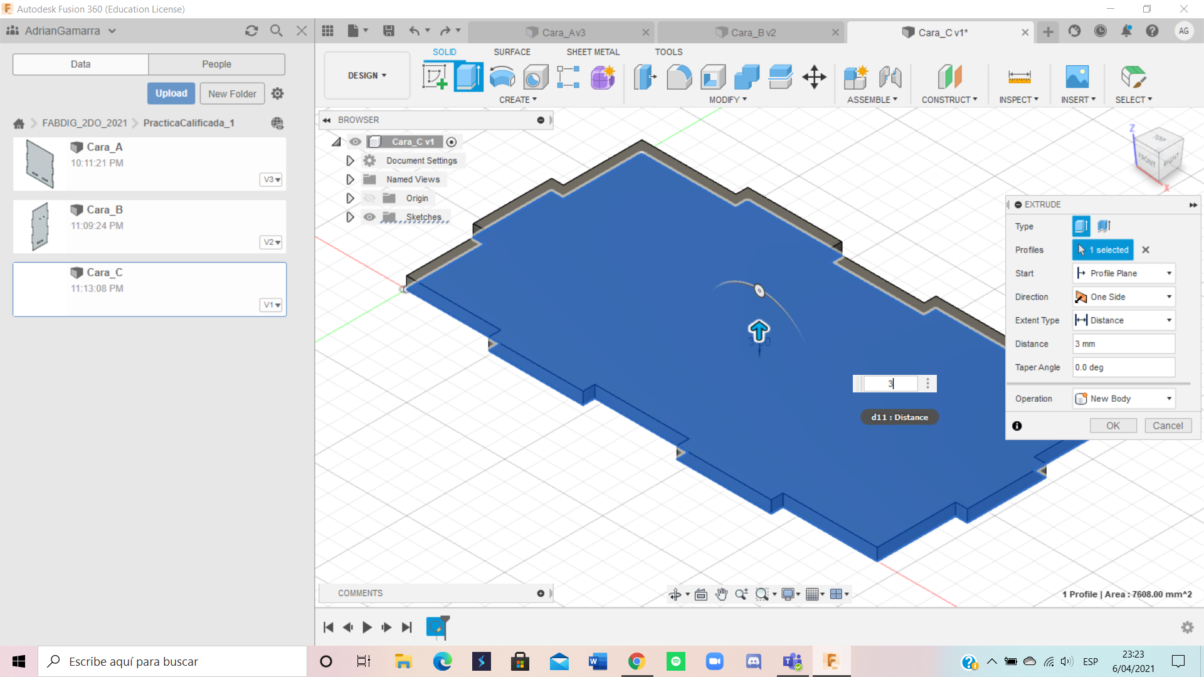
Task: Cancel the Extrude dialog
Action: pos(1168,426)
